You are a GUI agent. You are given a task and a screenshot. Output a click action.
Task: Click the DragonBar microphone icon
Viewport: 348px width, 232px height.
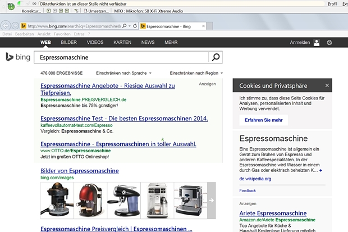tap(11, 7)
